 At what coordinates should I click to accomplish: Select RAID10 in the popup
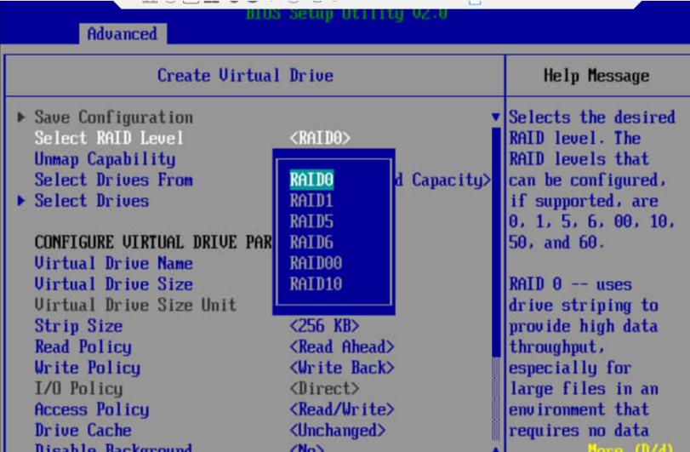(x=316, y=284)
